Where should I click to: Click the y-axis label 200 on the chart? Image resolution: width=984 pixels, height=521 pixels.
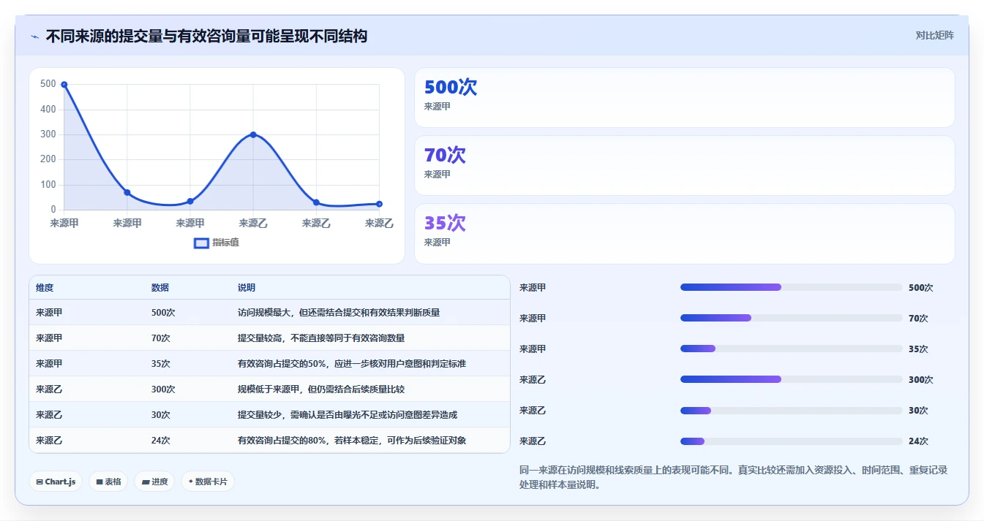tap(48, 159)
